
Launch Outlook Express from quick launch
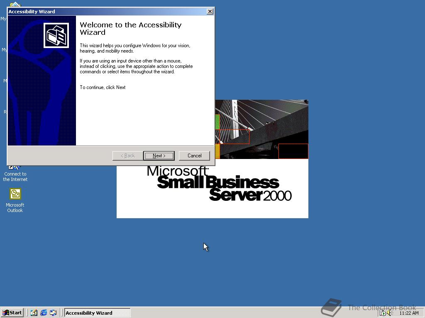pyautogui.click(x=54, y=313)
